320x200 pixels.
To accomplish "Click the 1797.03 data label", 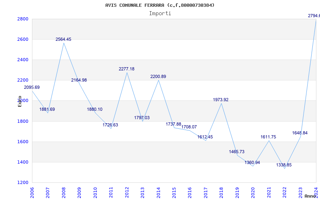I will [142, 118].
